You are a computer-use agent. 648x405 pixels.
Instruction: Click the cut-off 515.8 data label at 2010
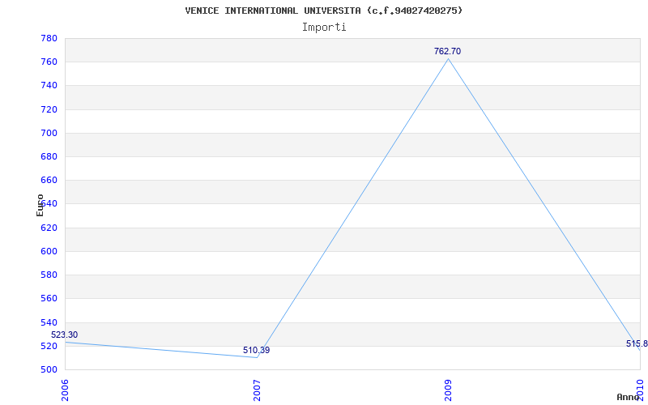(x=637, y=343)
